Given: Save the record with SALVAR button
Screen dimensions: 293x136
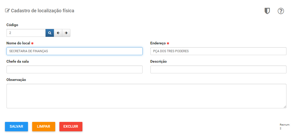Looking at the screenshot, I should pos(16,127).
